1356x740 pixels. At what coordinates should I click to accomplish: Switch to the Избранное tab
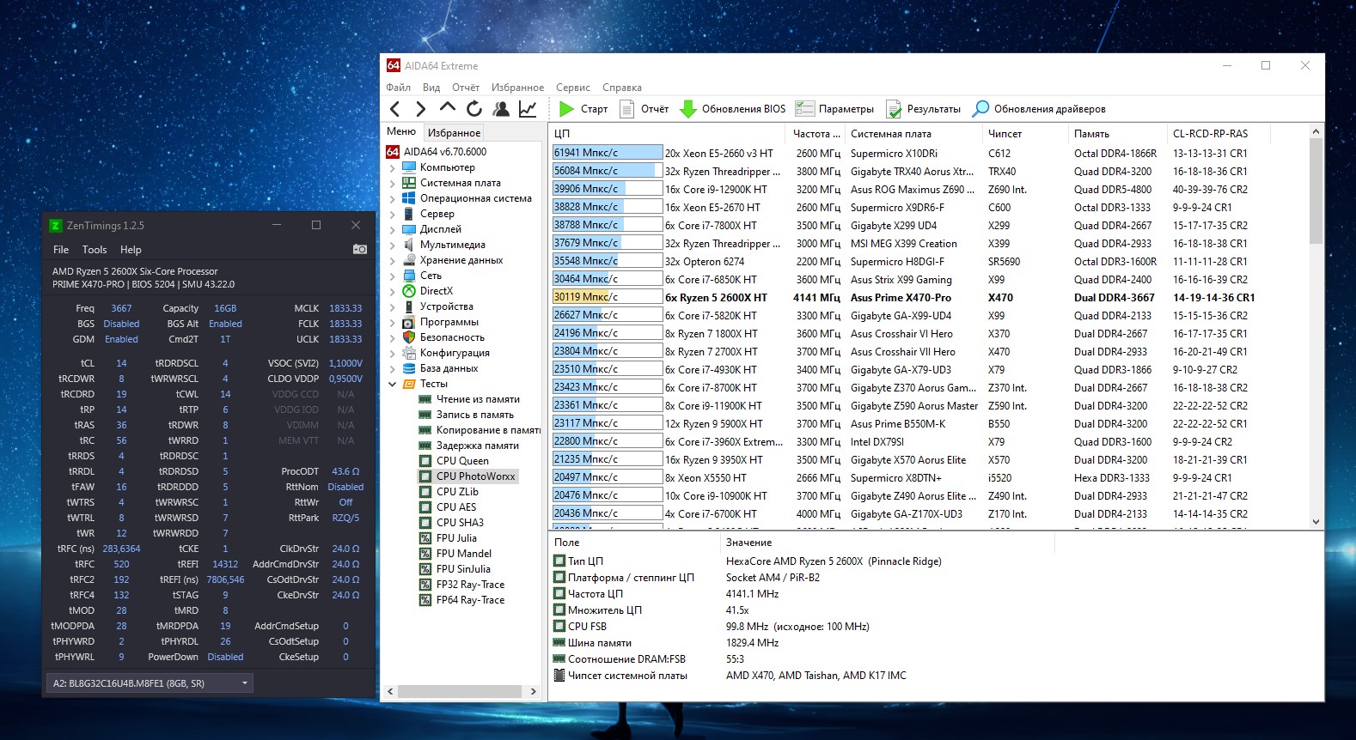(x=454, y=133)
